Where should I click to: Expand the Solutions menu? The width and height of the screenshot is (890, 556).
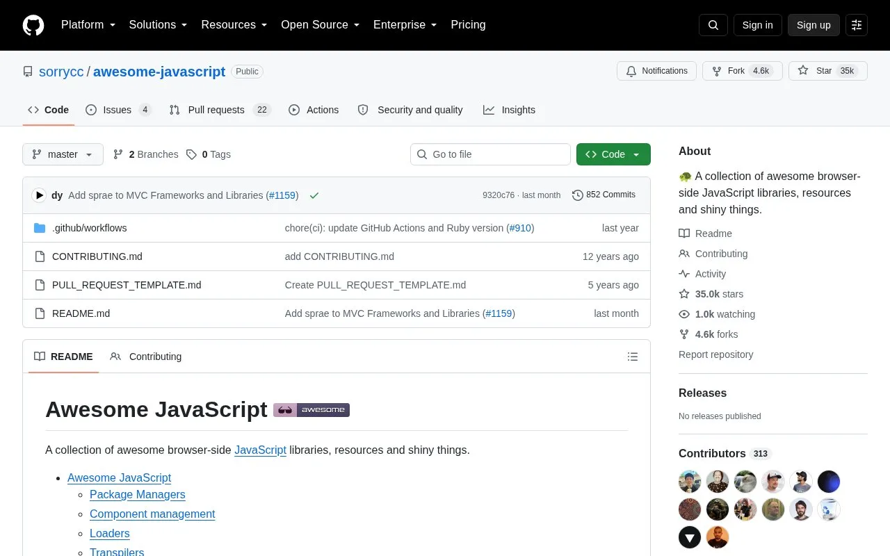[159, 25]
